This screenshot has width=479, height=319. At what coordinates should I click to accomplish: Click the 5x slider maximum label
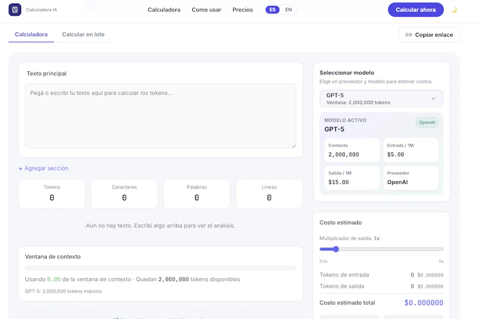point(441,261)
